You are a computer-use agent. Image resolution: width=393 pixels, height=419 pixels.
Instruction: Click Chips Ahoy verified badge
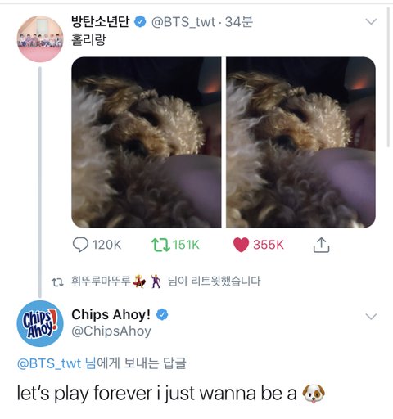point(162,314)
